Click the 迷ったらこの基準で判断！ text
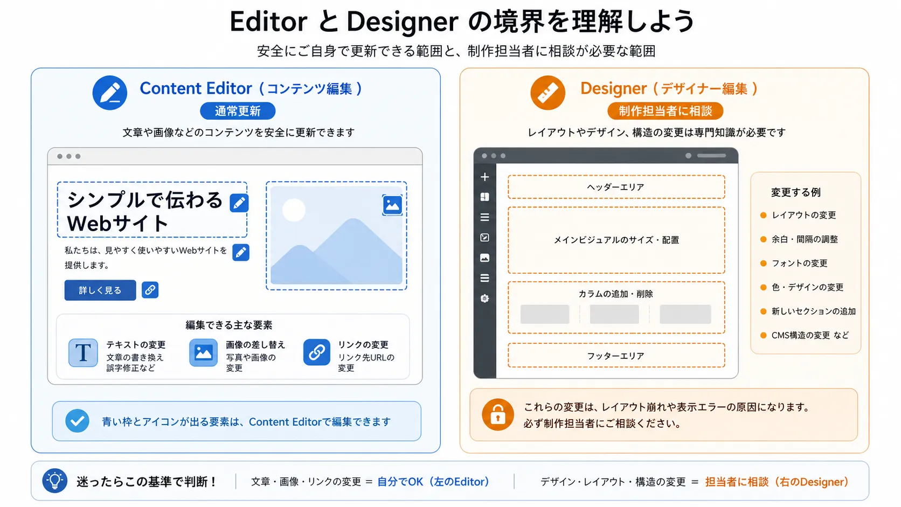901x507 pixels. coord(147,481)
